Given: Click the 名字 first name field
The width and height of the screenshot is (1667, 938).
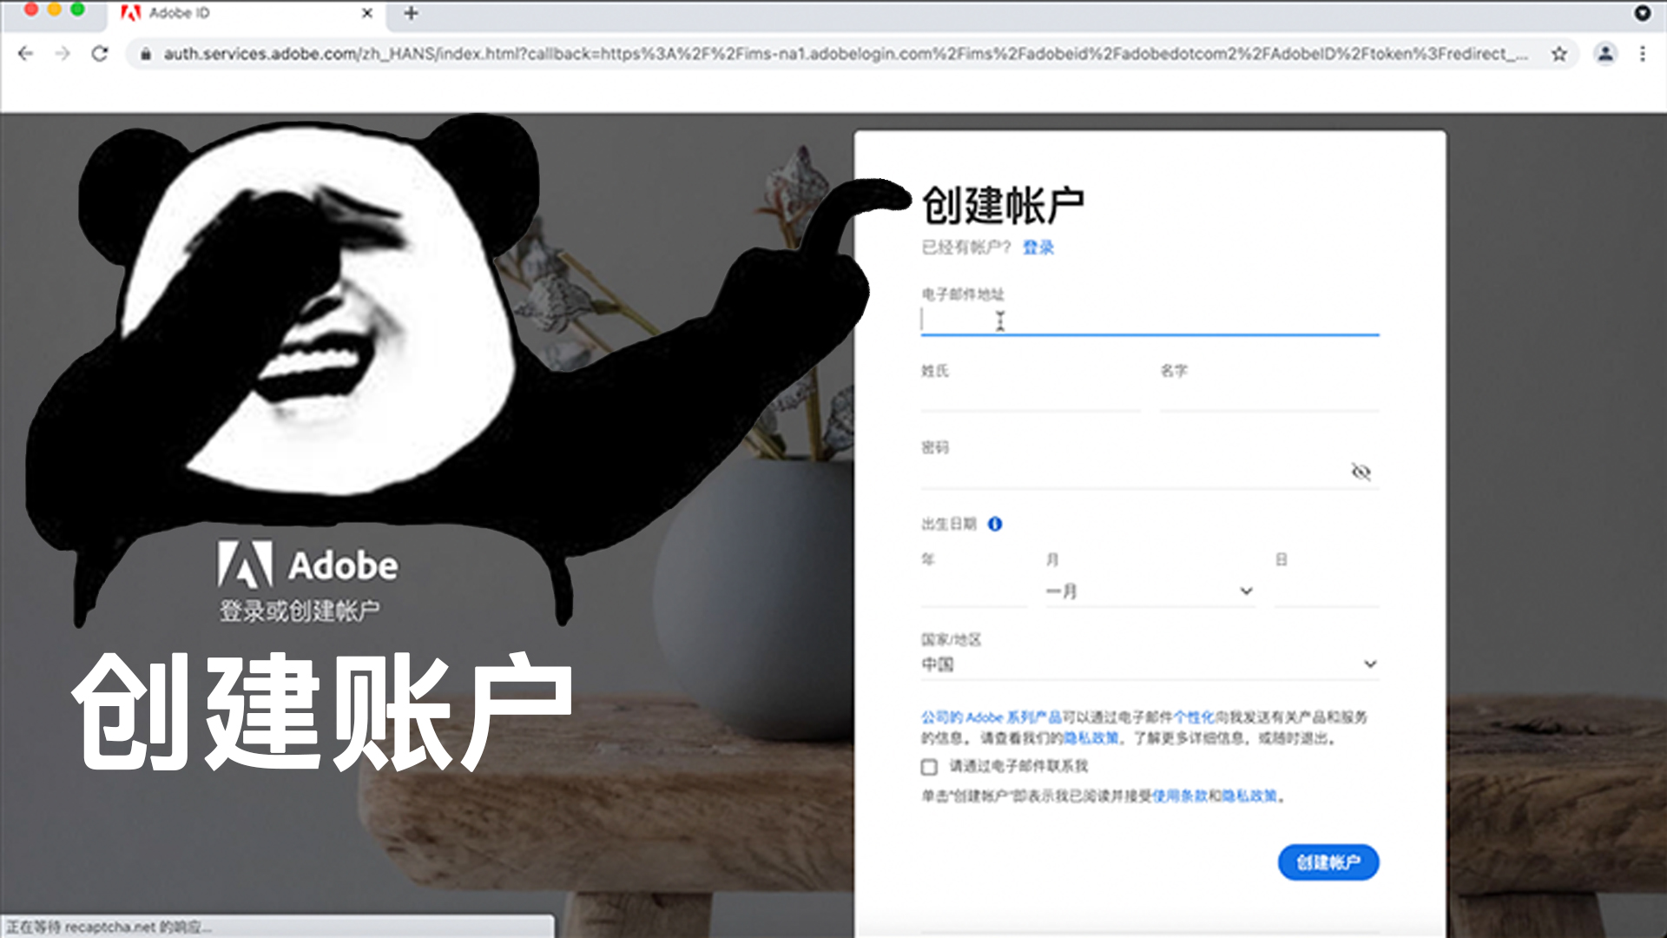Looking at the screenshot, I should click(1269, 397).
